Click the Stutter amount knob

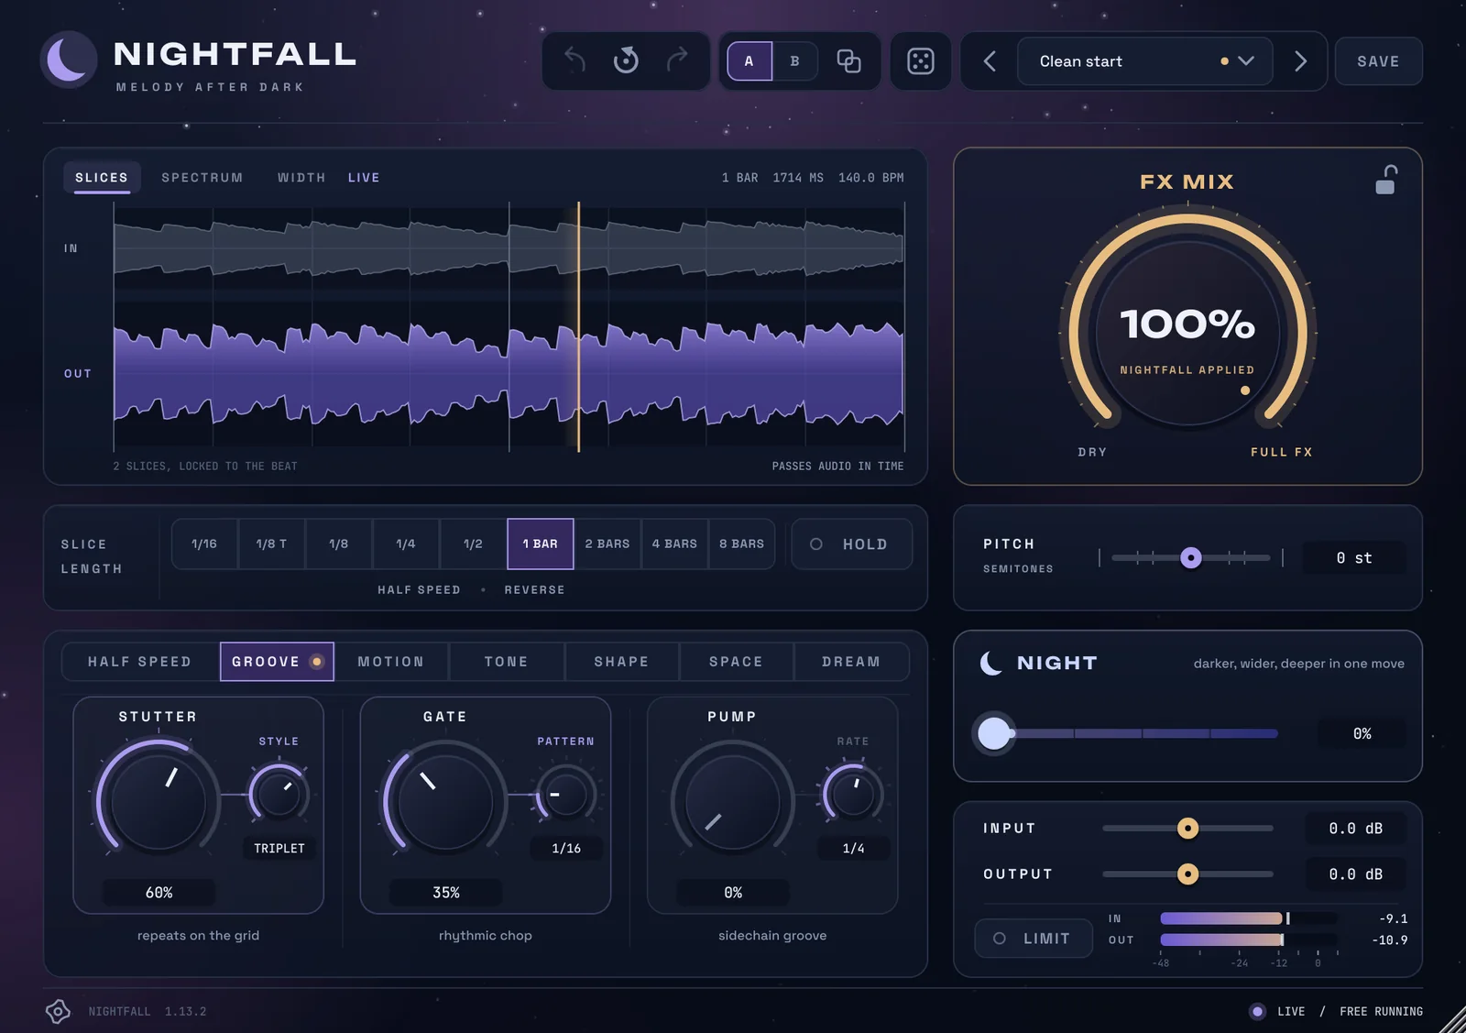(x=159, y=800)
